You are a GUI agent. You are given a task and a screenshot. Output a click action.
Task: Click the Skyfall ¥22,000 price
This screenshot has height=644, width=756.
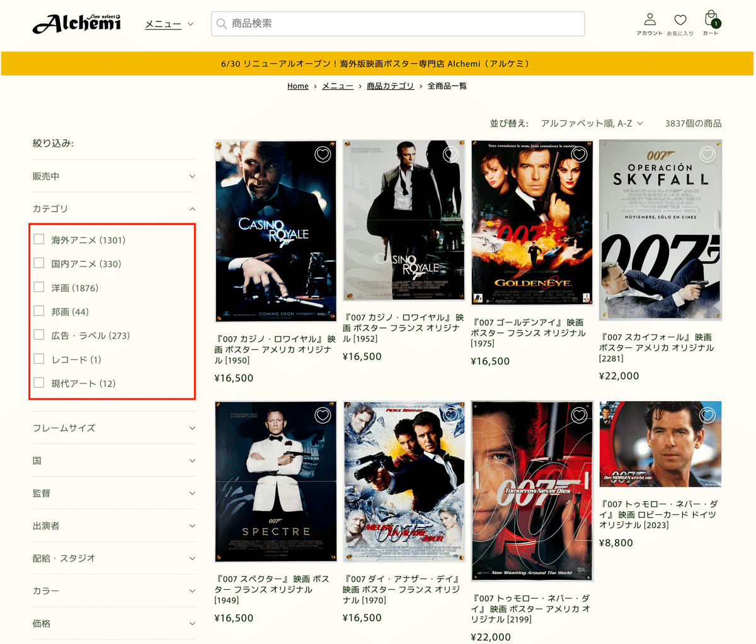tap(619, 376)
